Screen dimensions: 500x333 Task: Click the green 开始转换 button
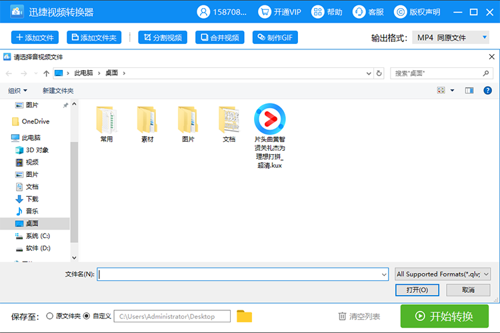click(445, 316)
